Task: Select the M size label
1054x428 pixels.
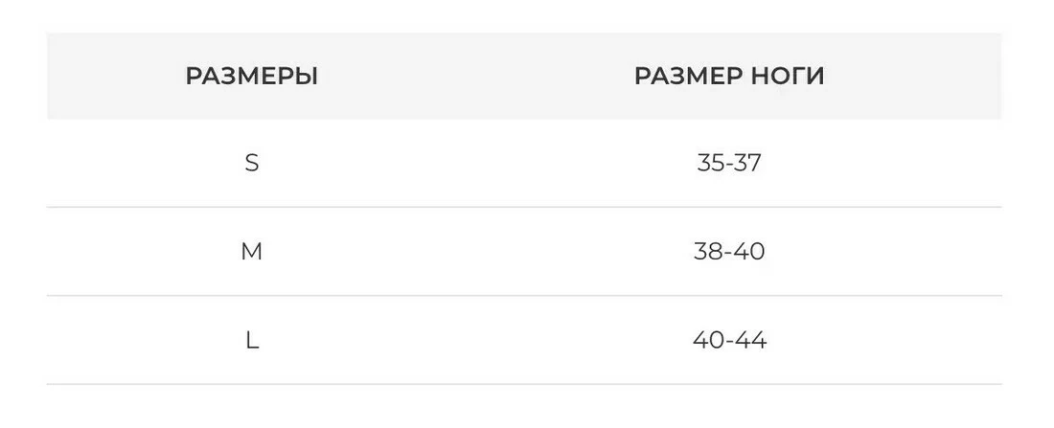Action: click(x=251, y=252)
